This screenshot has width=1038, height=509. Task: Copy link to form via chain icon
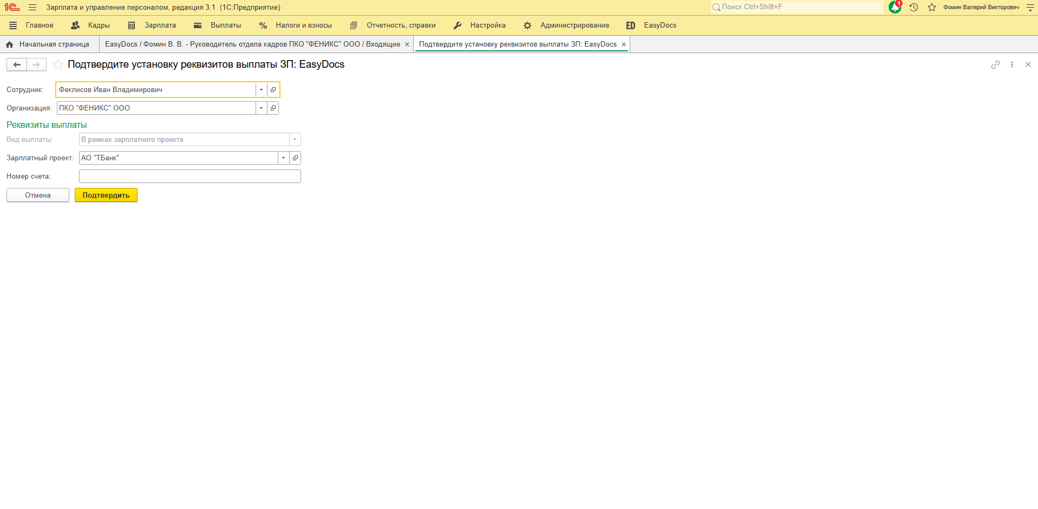pyautogui.click(x=995, y=64)
